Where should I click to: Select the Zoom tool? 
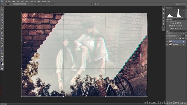click(2, 59)
